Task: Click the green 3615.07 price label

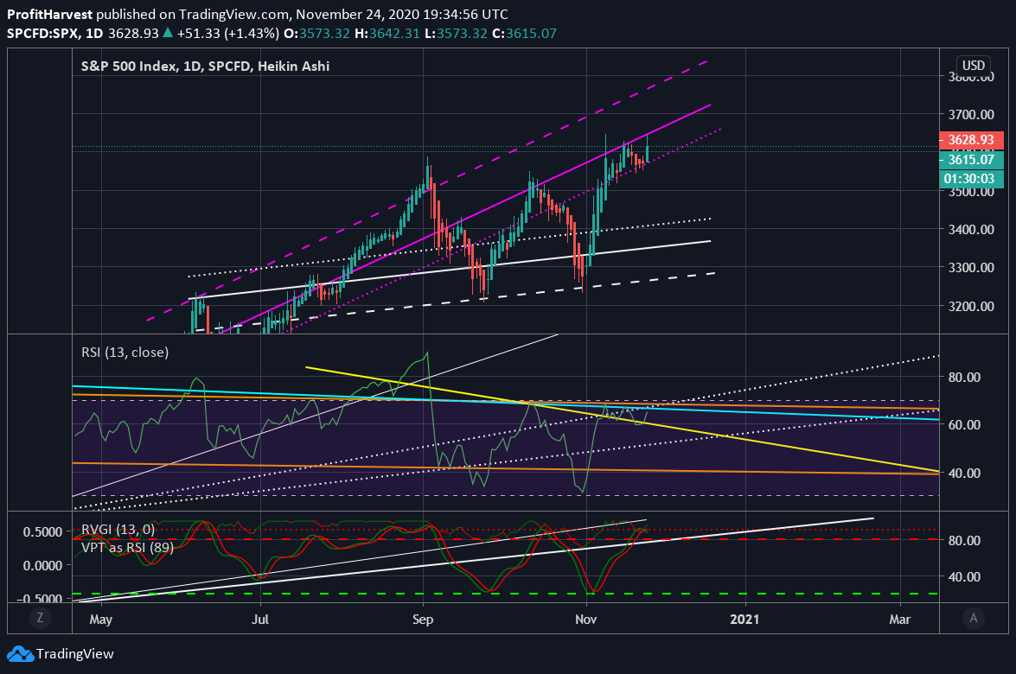Action: click(971, 159)
